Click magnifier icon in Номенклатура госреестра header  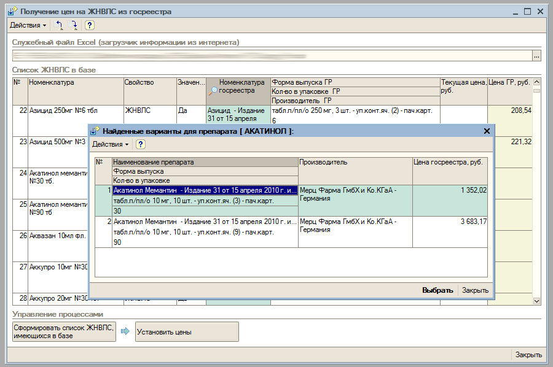click(213, 90)
